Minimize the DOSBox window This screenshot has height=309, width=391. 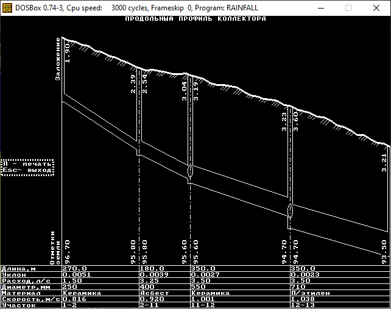[x=321, y=8]
